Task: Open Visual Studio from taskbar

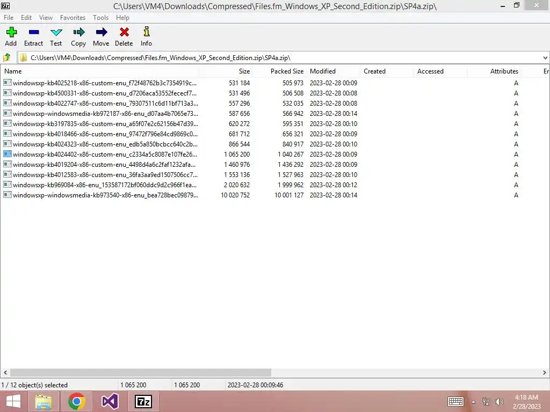Action: tap(110, 401)
